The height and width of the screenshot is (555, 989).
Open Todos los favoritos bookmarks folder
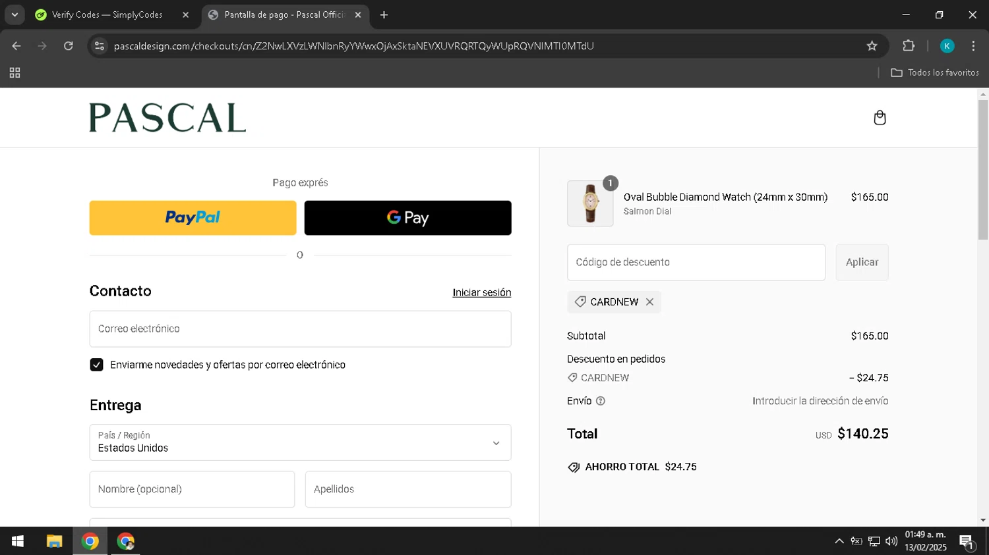935,73
